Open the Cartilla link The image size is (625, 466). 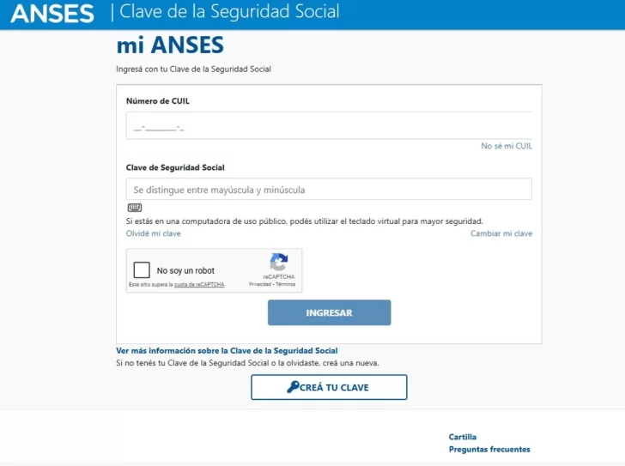[462, 437]
